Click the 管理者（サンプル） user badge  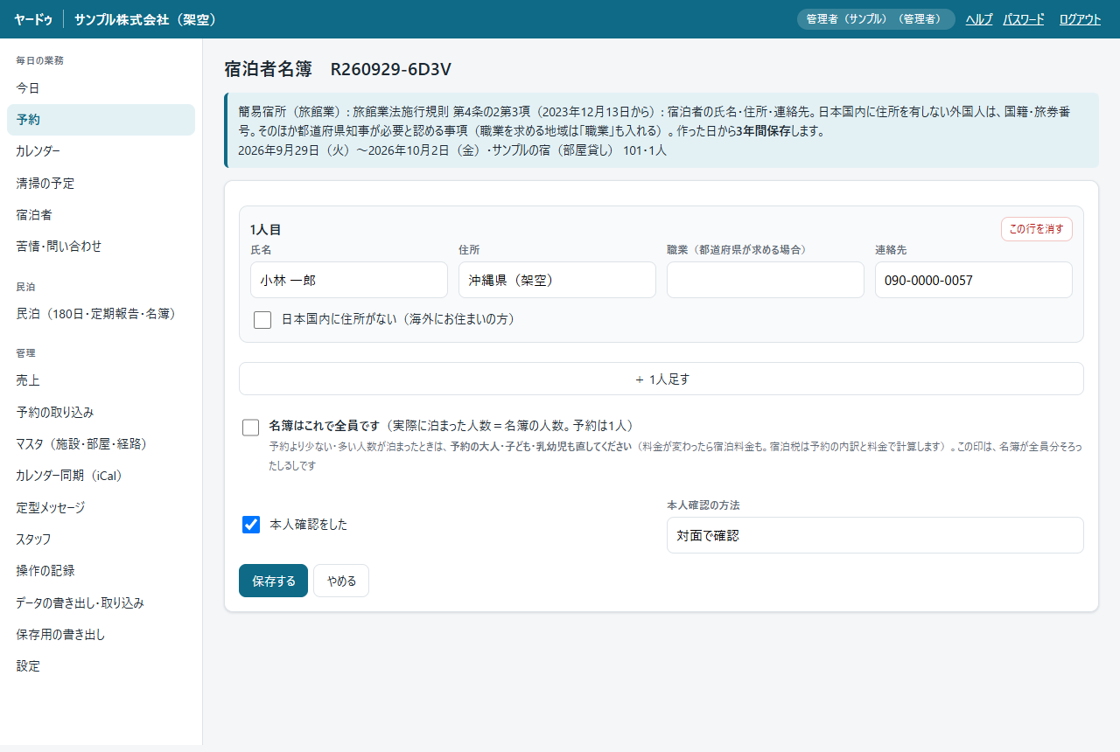click(876, 19)
